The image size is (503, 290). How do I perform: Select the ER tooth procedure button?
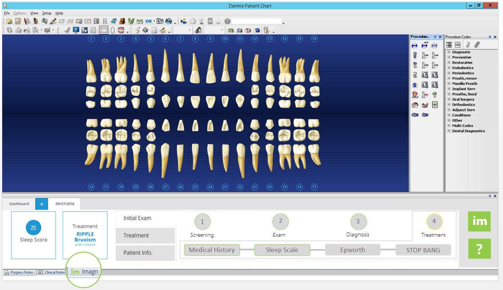[425, 95]
